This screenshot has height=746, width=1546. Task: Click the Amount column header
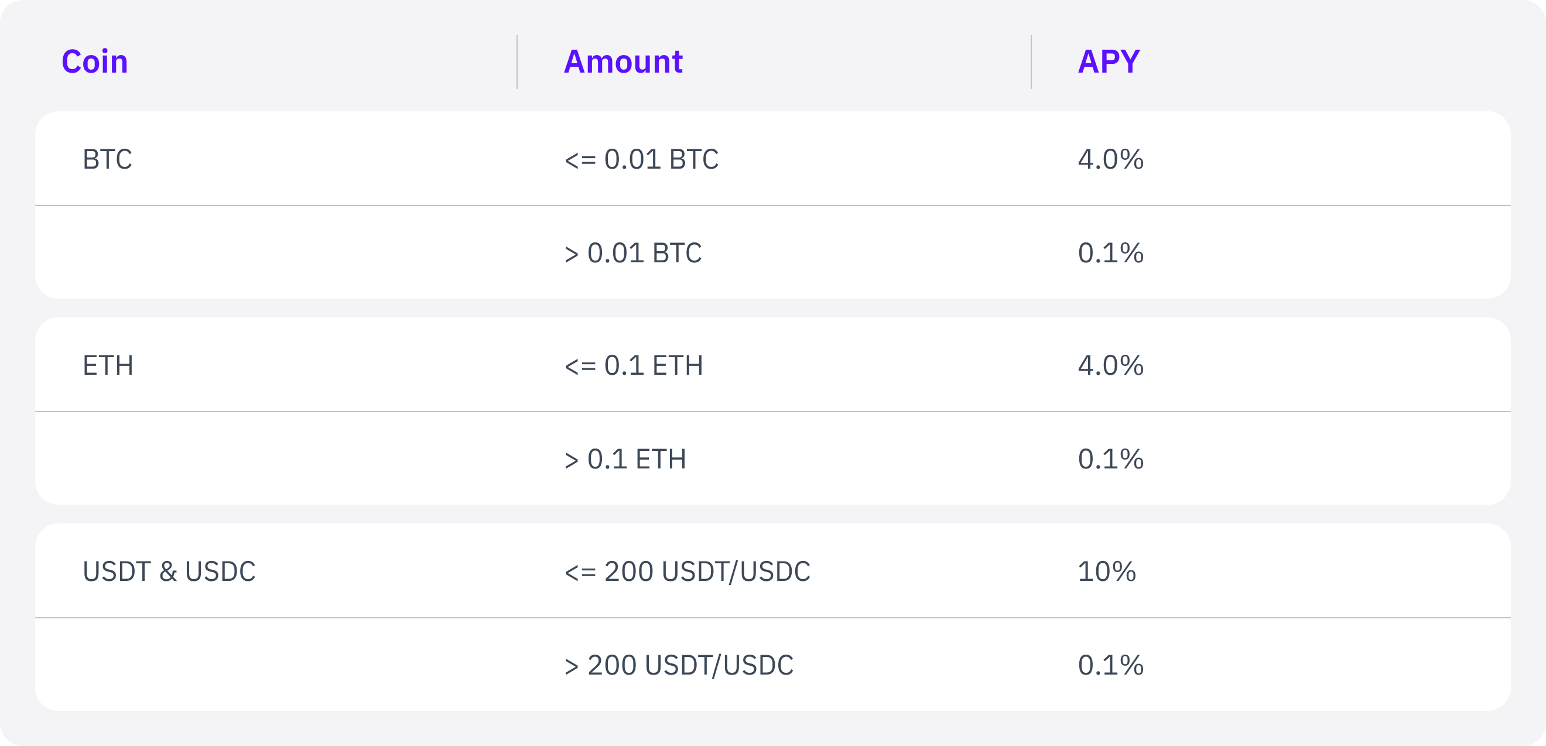click(x=623, y=62)
